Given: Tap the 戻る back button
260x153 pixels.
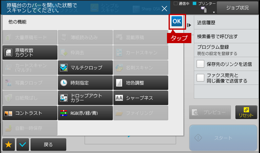Looking at the screenshot, I should (48, 144).
